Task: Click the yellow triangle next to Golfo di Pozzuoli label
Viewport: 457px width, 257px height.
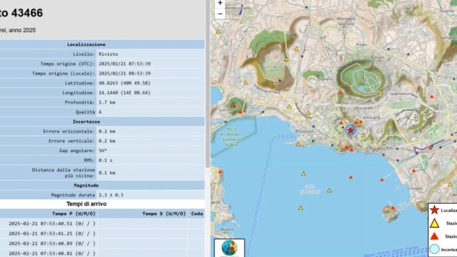Action: tap(329, 191)
